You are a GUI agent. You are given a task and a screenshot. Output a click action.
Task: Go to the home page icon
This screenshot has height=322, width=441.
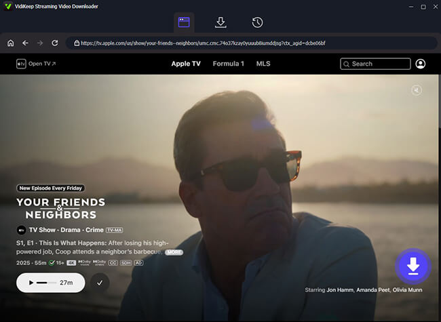tap(10, 43)
